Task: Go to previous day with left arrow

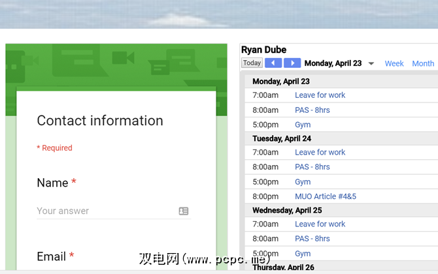Action: coord(273,63)
